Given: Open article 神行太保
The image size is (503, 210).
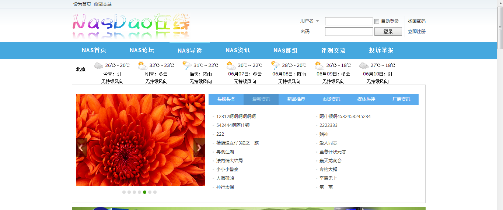Looking at the screenshot, I should (x=225, y=187).
